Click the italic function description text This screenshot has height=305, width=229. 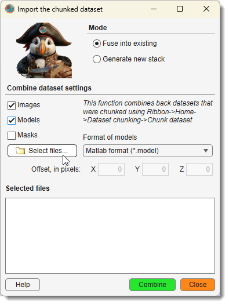148,111
